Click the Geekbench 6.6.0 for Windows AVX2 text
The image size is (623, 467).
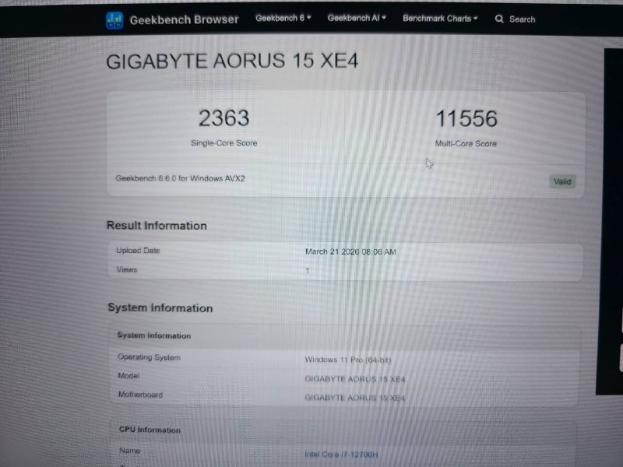pyautogui.click(x=181, y=178)
